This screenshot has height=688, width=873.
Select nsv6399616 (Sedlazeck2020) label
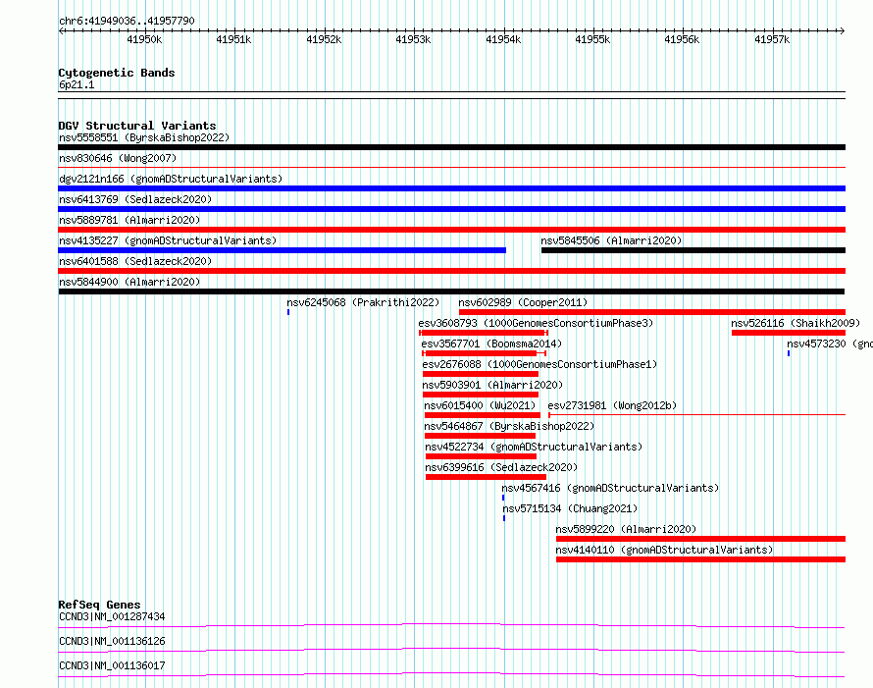[x=501, y=467]
